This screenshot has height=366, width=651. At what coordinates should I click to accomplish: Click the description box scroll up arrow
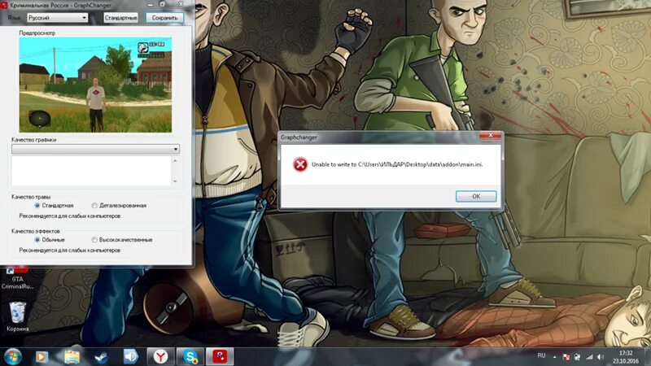[175, 160]
